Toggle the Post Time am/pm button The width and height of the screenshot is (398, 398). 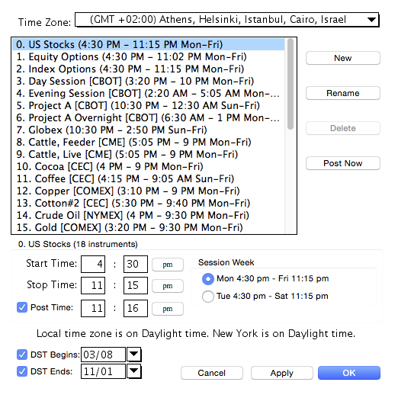(168, 309)
